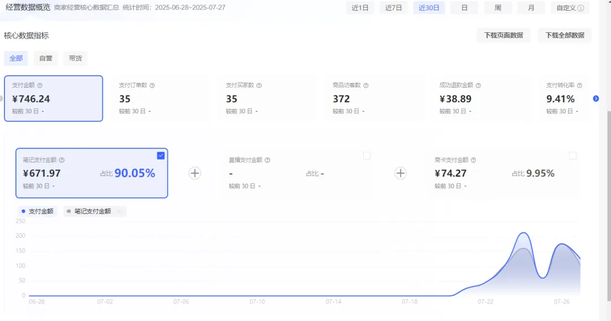Image resolution: width=611 pixels, height=321 pixels.
Task: Click help icon next to 支付转化率
Action: (x=579, y=85)
